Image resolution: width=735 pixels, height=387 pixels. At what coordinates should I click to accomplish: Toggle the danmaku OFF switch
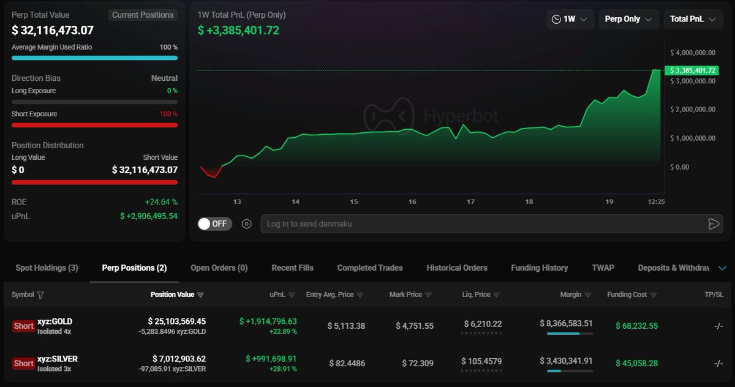(214, 224)
